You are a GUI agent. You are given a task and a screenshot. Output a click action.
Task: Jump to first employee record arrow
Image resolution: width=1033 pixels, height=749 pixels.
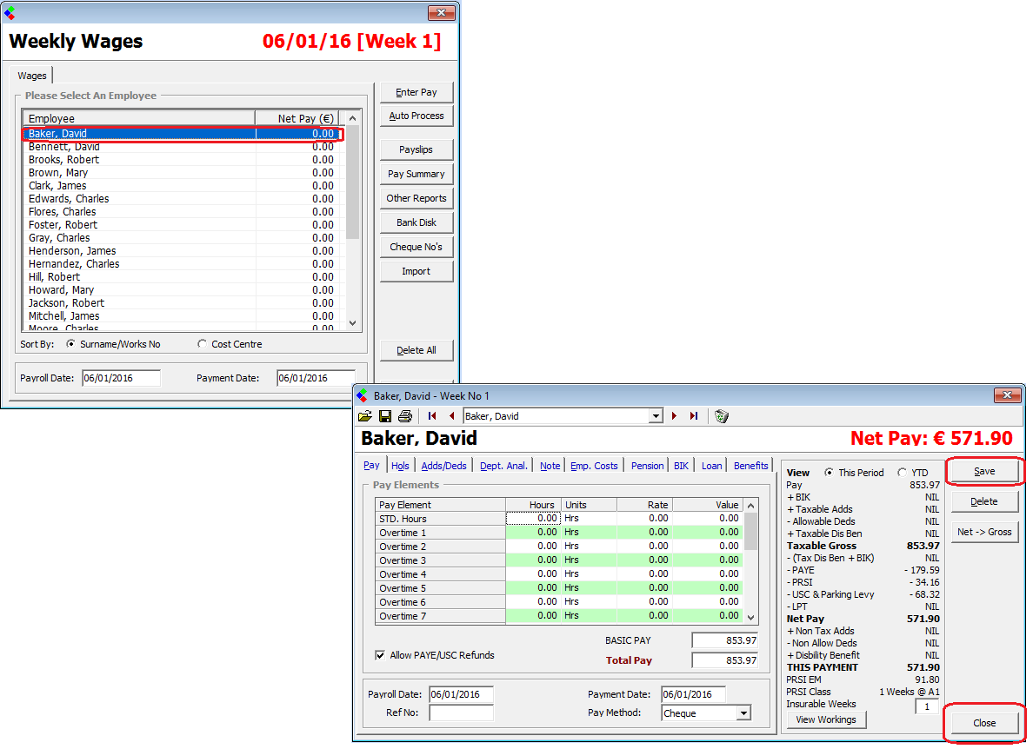pos(432,417)
